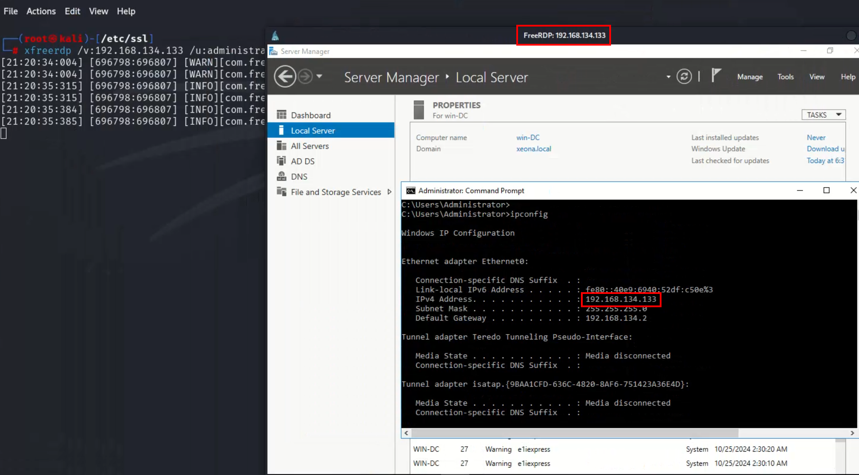
Task: Open the File menu in Kali terminal
Action: point(11,11)
